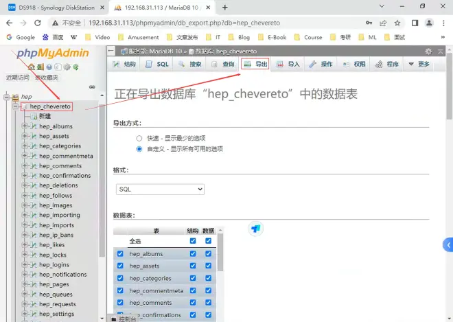Click the log out door icon

[40, 67]
